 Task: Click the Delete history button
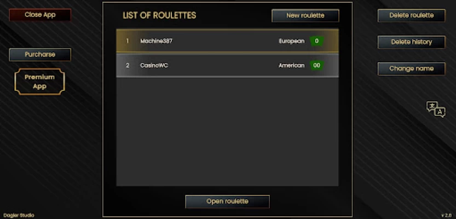click(411, 42)
